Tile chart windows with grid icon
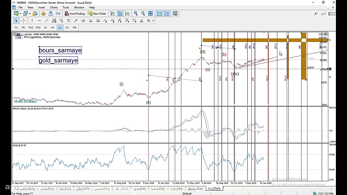347x195 pixels. (150, 14)
